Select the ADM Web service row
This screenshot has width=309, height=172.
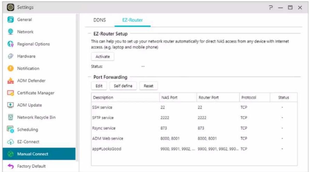[x=194, y=138]
